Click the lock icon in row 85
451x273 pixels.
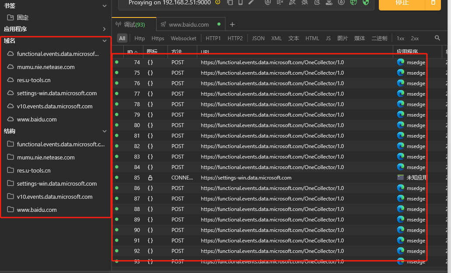150,178
